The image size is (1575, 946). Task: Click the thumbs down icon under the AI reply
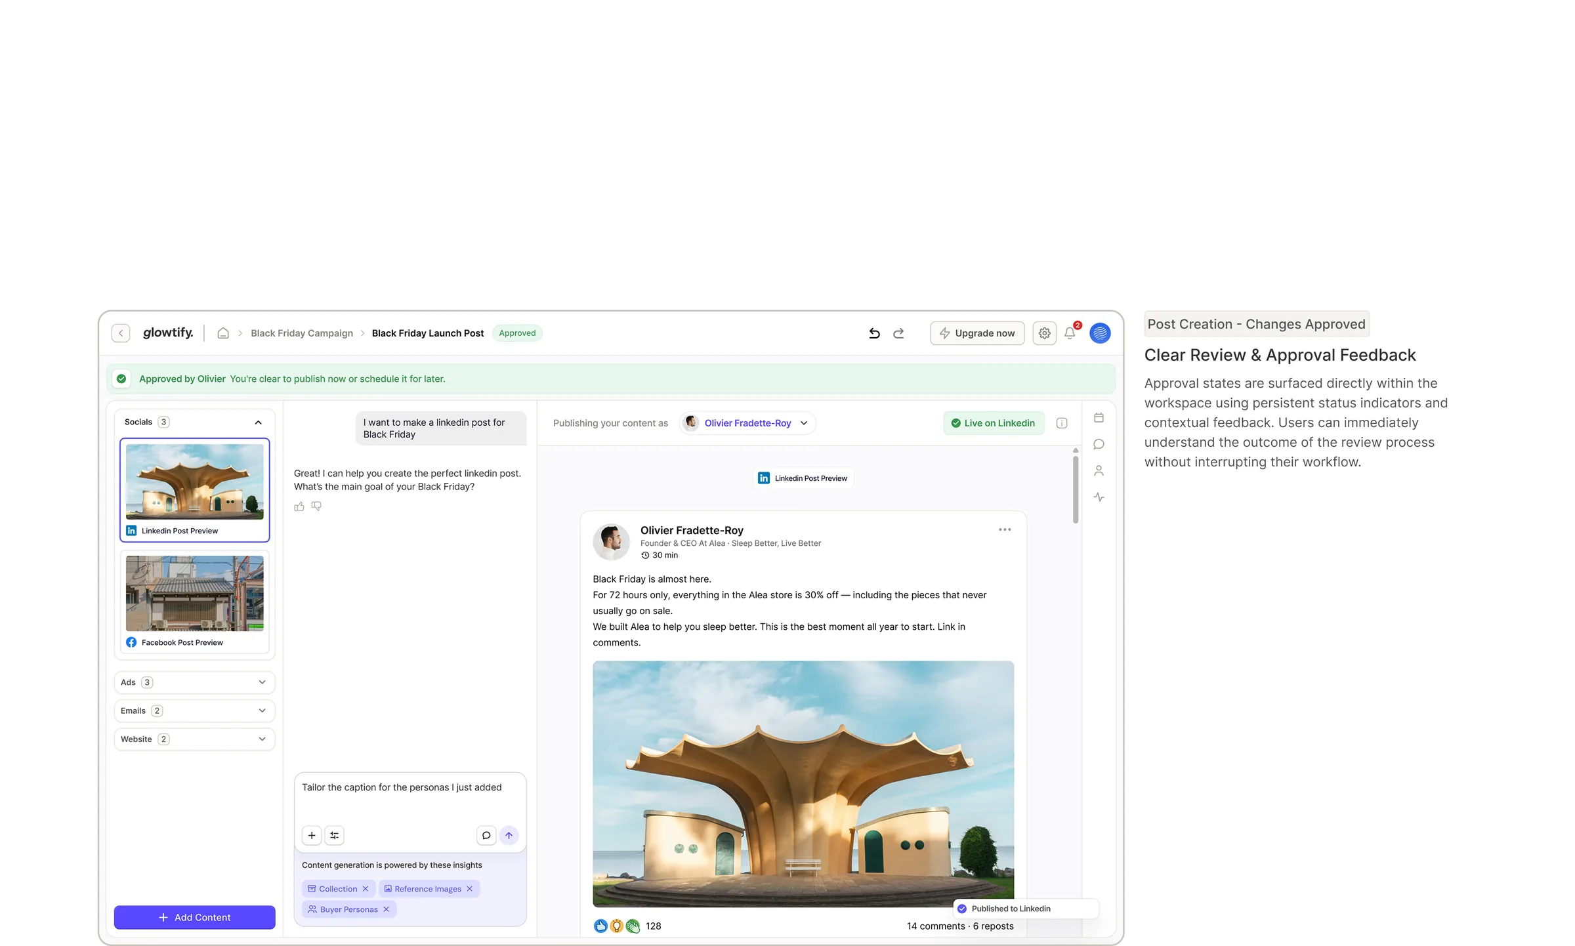click(316, 506)
